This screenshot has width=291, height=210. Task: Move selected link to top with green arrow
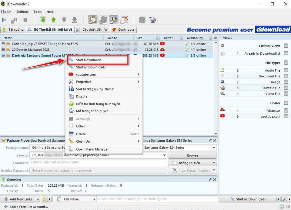click(x=43, y=19)
